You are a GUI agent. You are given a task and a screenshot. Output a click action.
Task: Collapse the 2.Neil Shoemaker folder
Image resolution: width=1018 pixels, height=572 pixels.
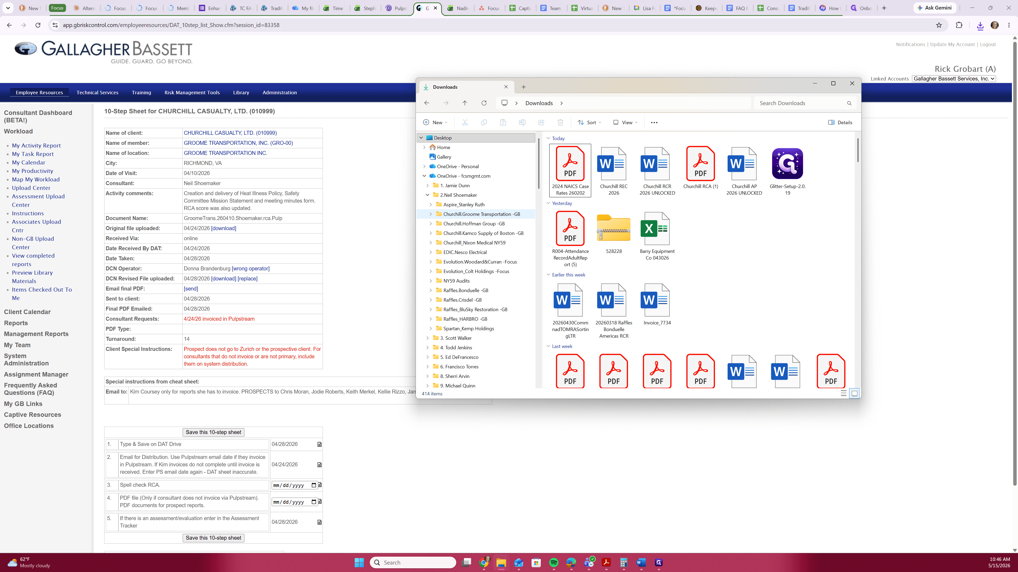coord(427,195)
